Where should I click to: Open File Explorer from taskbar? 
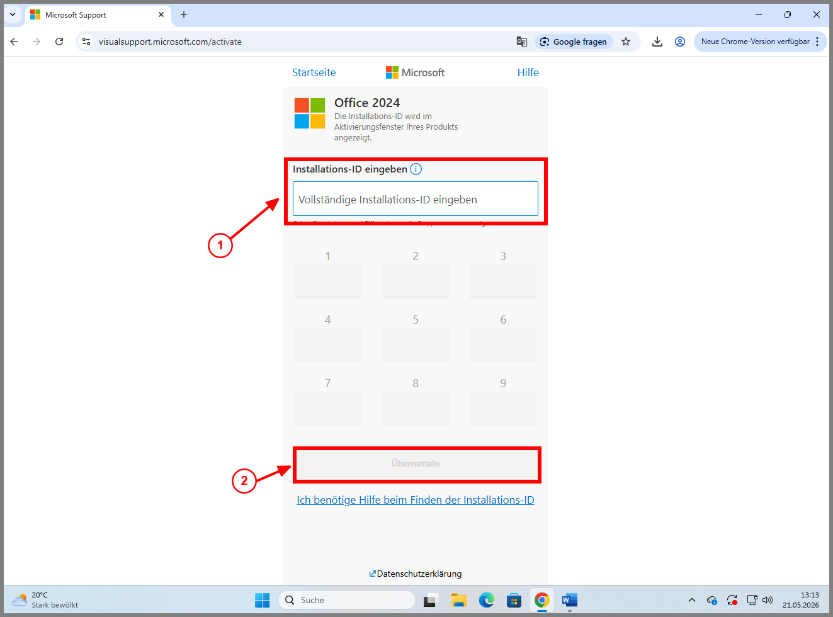(x=459, y=600)
